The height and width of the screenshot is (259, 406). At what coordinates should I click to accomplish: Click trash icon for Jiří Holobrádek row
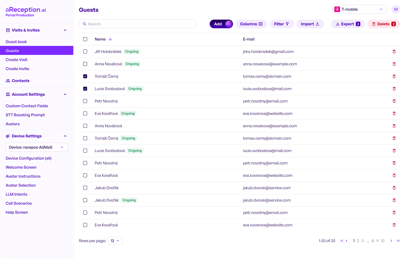click(x=394, y=52)
